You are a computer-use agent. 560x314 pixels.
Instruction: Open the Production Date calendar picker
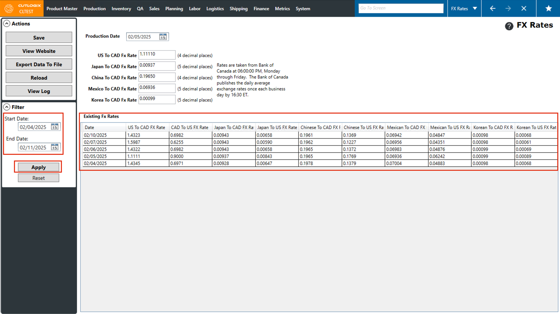pos(163,37)
